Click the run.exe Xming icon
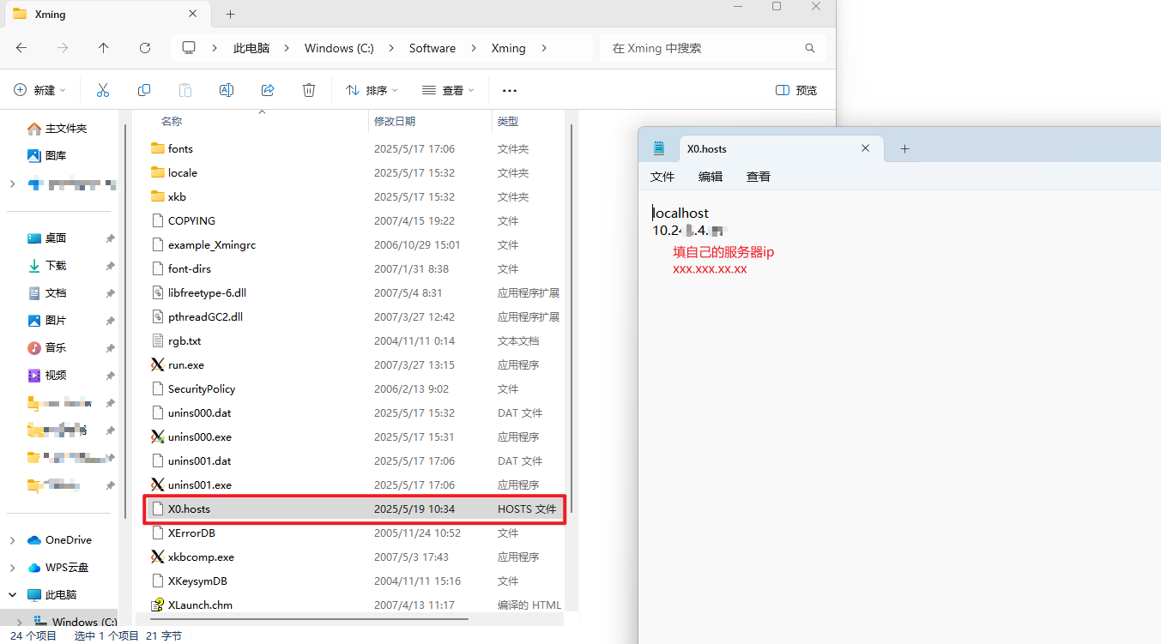Image resolution: width=1161 pixels, height=644 pixels. pos(157,364)
